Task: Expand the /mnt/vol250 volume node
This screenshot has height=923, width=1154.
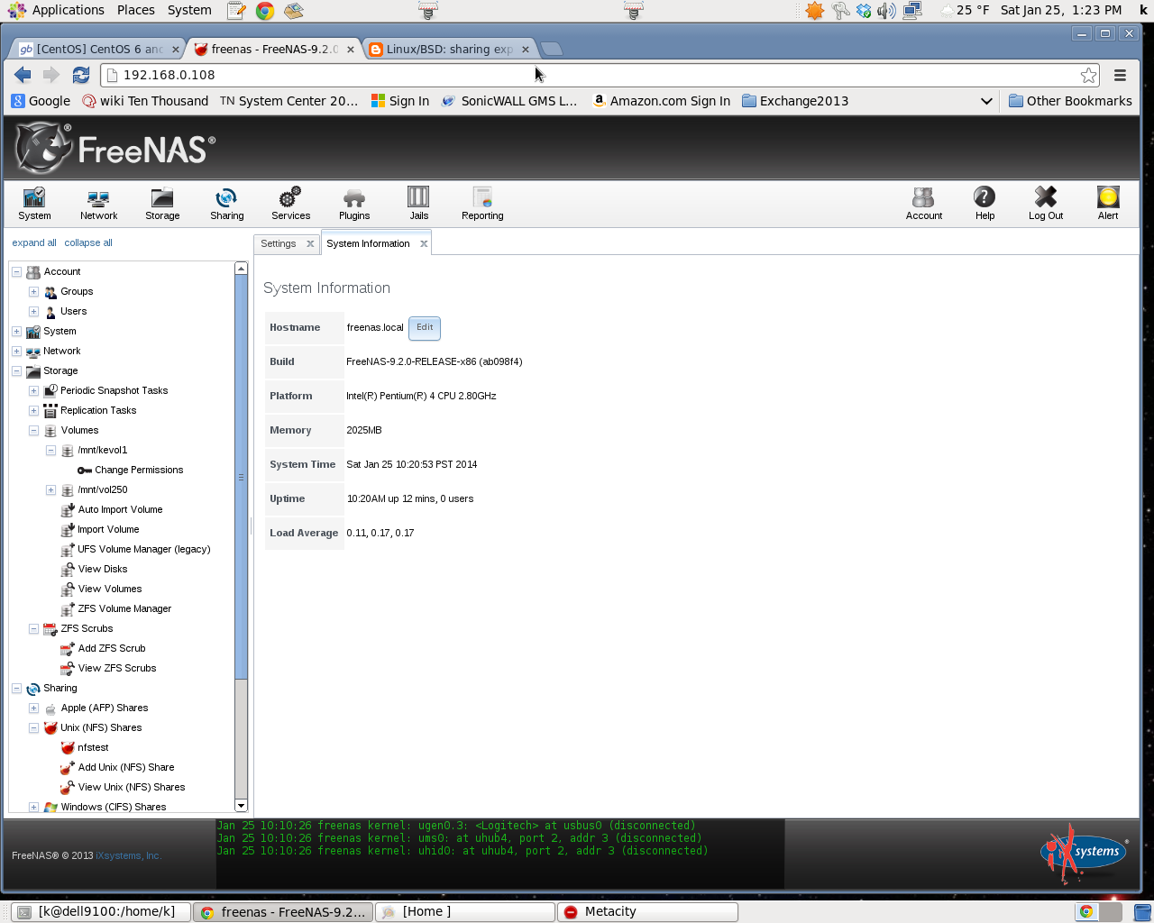Action: (x=50, y=489)
